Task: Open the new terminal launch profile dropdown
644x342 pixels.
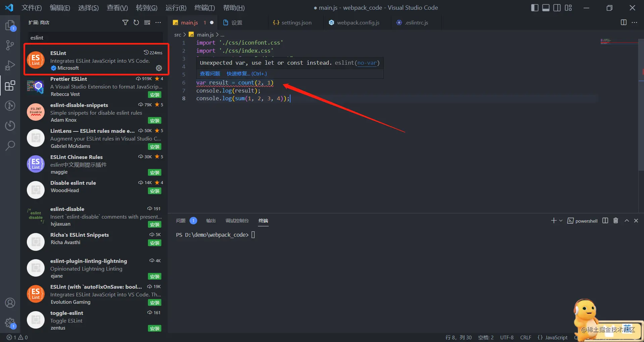Action: coord(561,221)
